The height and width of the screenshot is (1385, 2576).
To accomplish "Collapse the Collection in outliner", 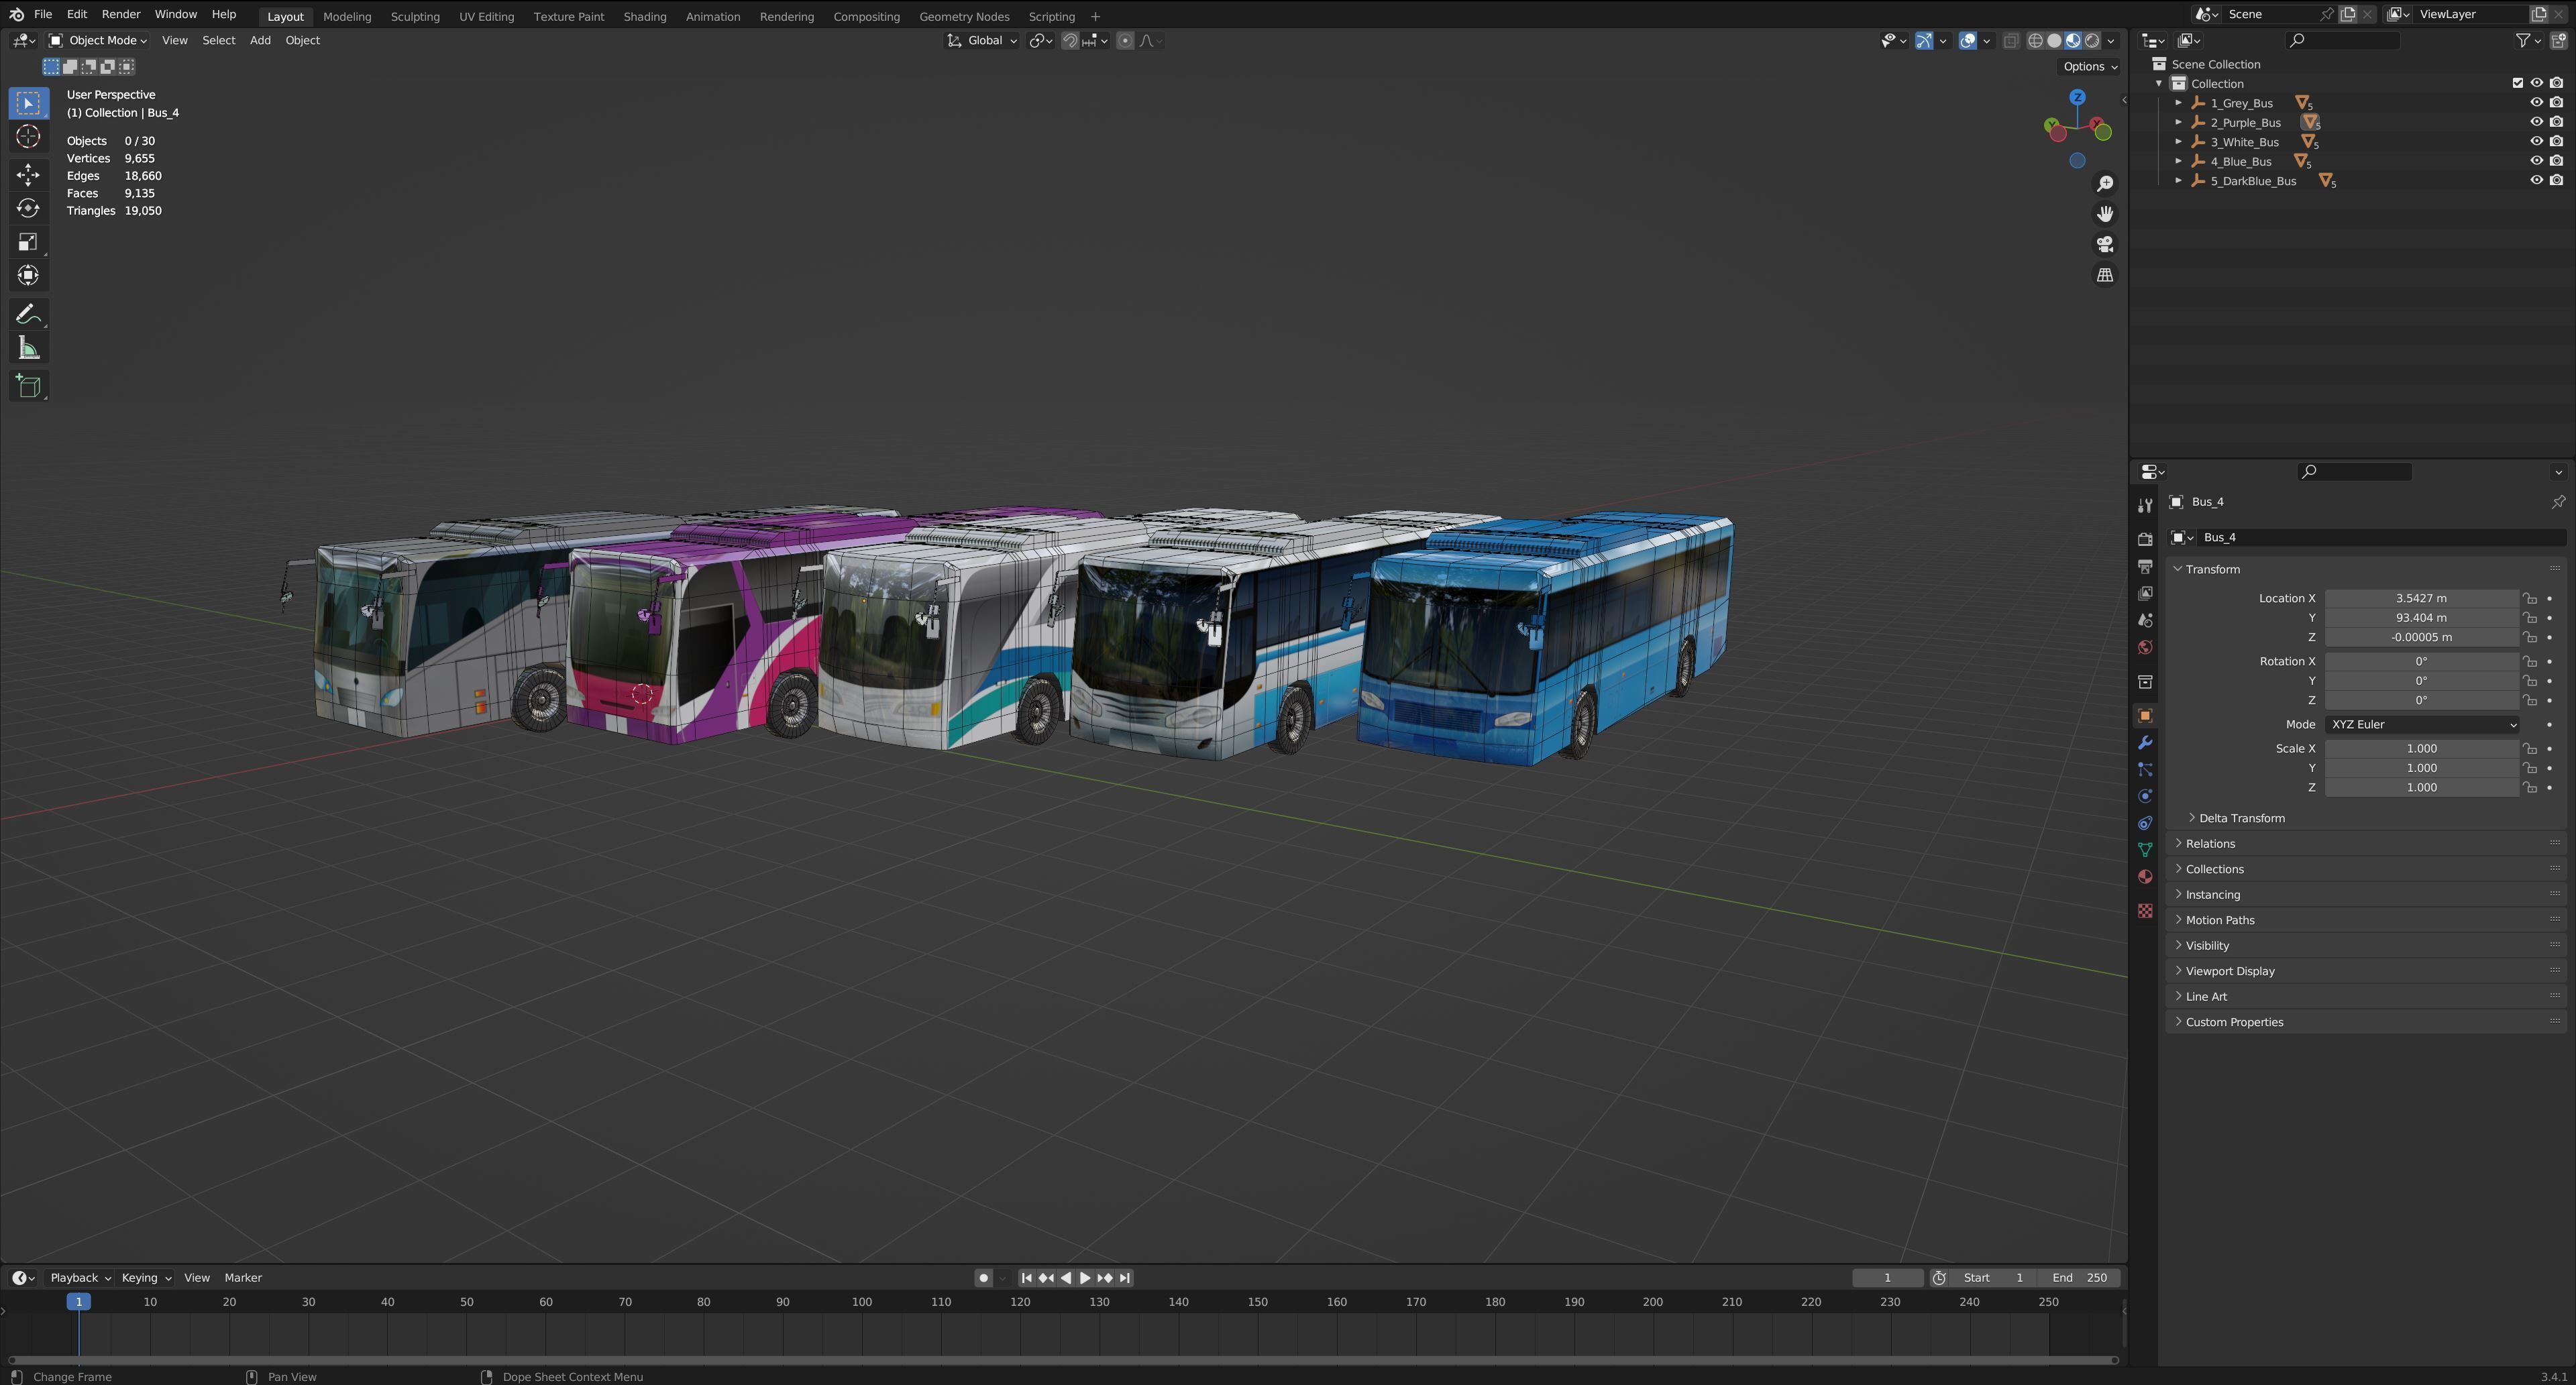I will (x=2159, y=83).
